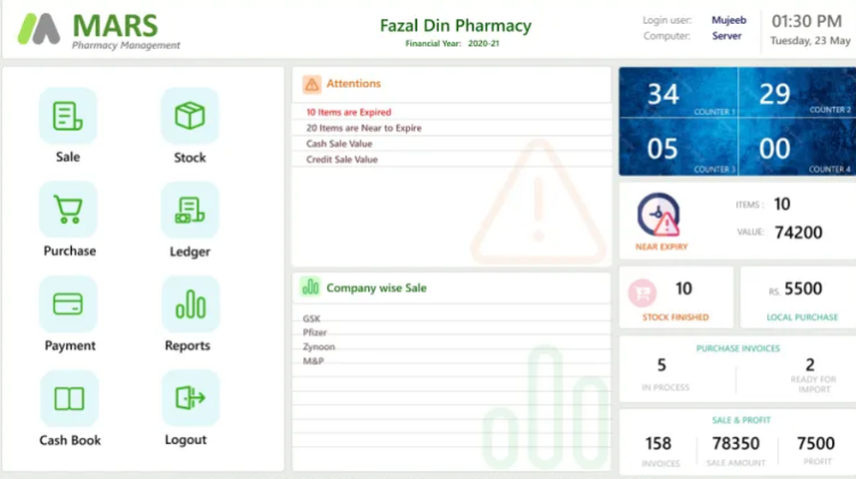This screenshot has height=479, width=856.
Task: Open the Stock box icon
Action: 190,115
